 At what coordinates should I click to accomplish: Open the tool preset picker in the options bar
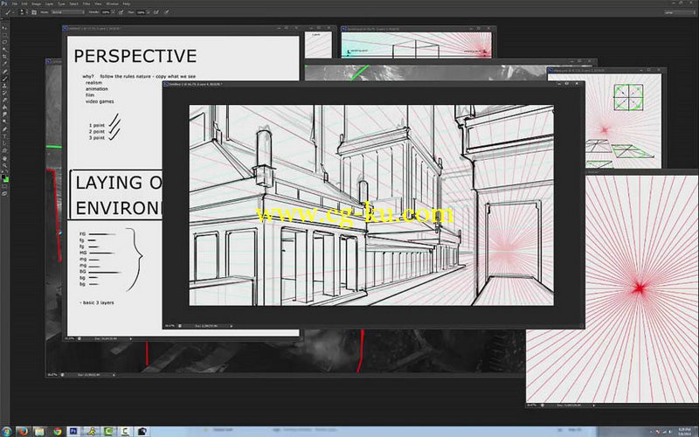(9, 12)
